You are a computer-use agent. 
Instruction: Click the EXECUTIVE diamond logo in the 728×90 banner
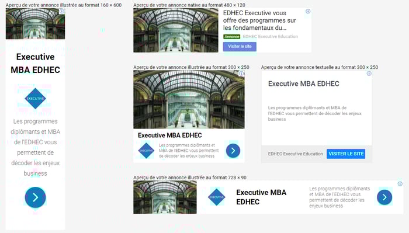click(217, 197)
